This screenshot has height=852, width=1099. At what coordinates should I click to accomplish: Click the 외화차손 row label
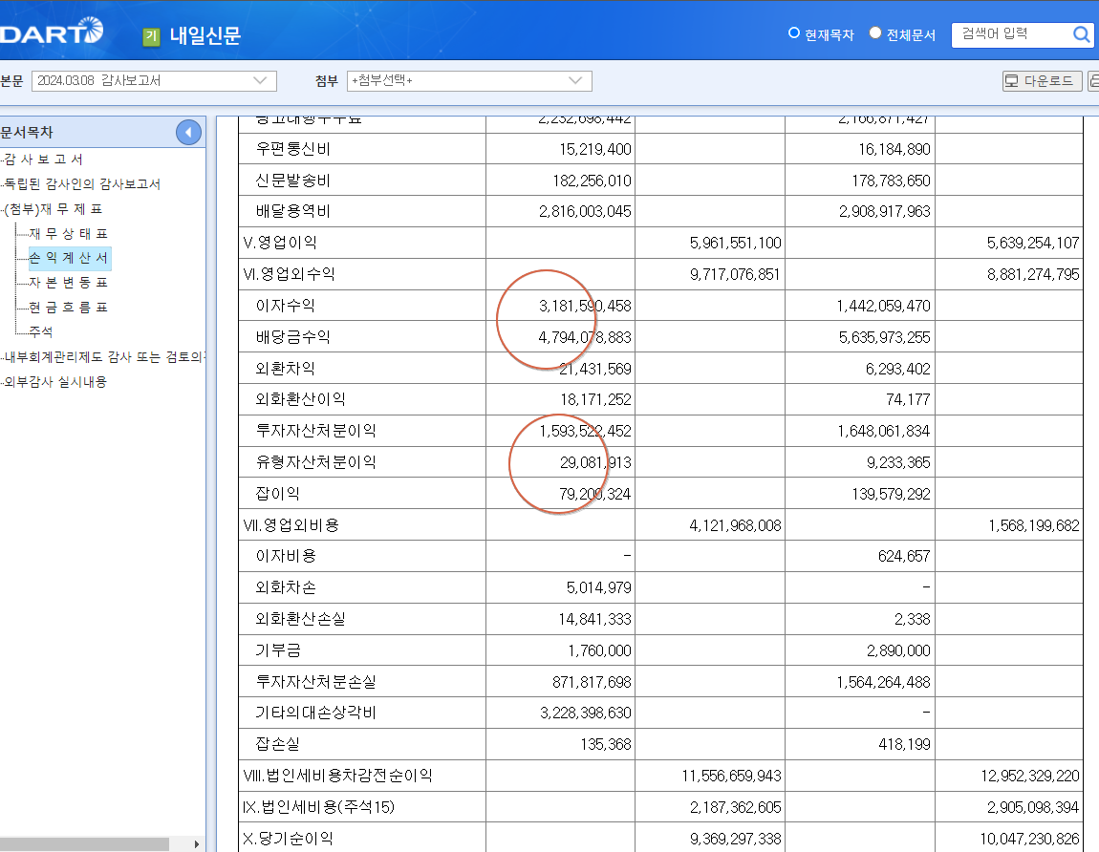(x=286, y=587)
